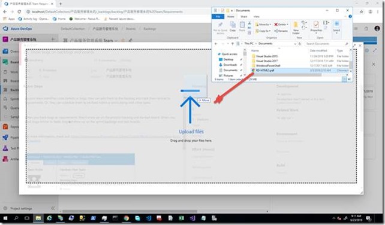The width and height of the screenshot is (385, 225).
Task: Click This PC in Explorer address path
Action: [249, 43]
